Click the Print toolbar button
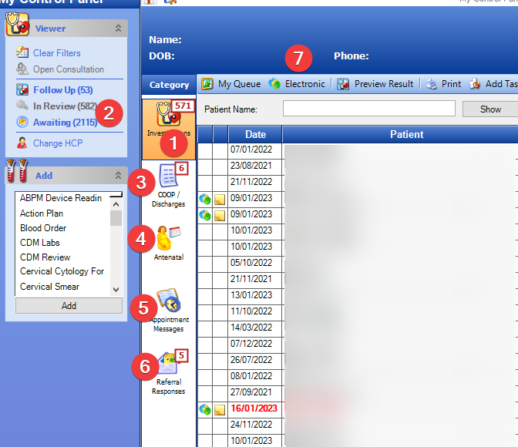This screenshot has width=518, height=447. 444,84
